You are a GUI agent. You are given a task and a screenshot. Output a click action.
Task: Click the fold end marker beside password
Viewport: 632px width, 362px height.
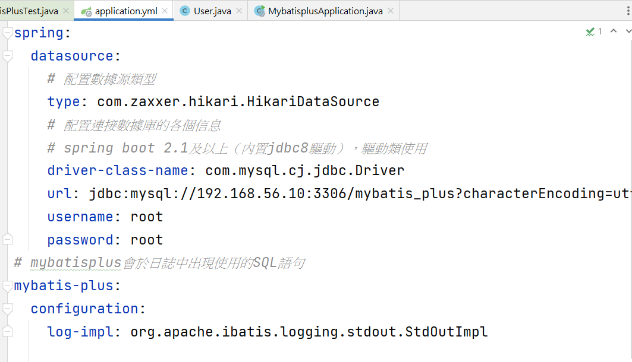pyautogui.click(x=7, y=239)
